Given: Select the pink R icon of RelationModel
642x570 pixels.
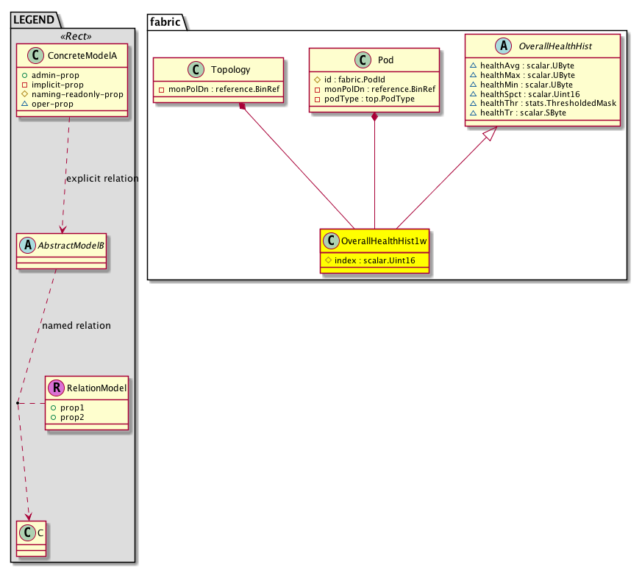Looking at the screenshot, I should [x=57, y=387].
